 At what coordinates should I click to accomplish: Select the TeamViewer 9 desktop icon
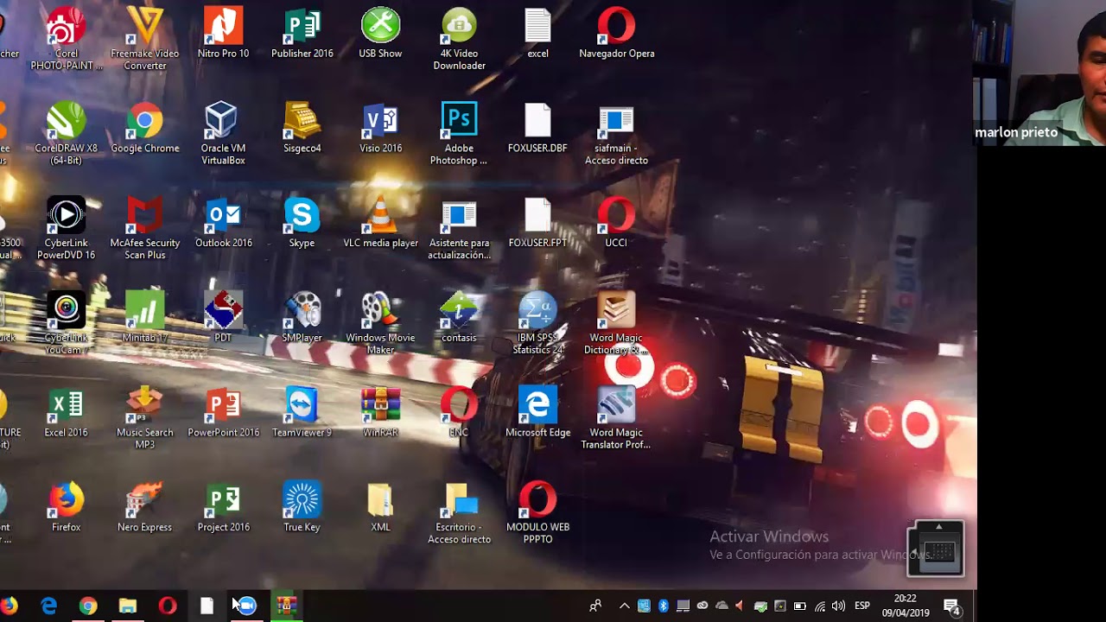coord(302,413)
